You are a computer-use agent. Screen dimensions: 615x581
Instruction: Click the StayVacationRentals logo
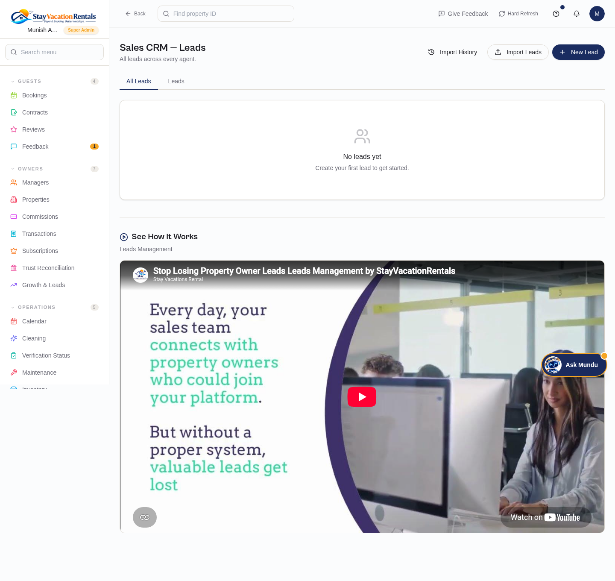pyautogui.click(x=53, y=17)
